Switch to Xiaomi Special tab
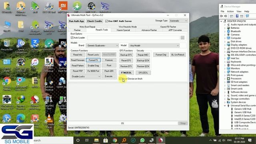Screen dimensions: 256x144 click(x=123, y=30)
